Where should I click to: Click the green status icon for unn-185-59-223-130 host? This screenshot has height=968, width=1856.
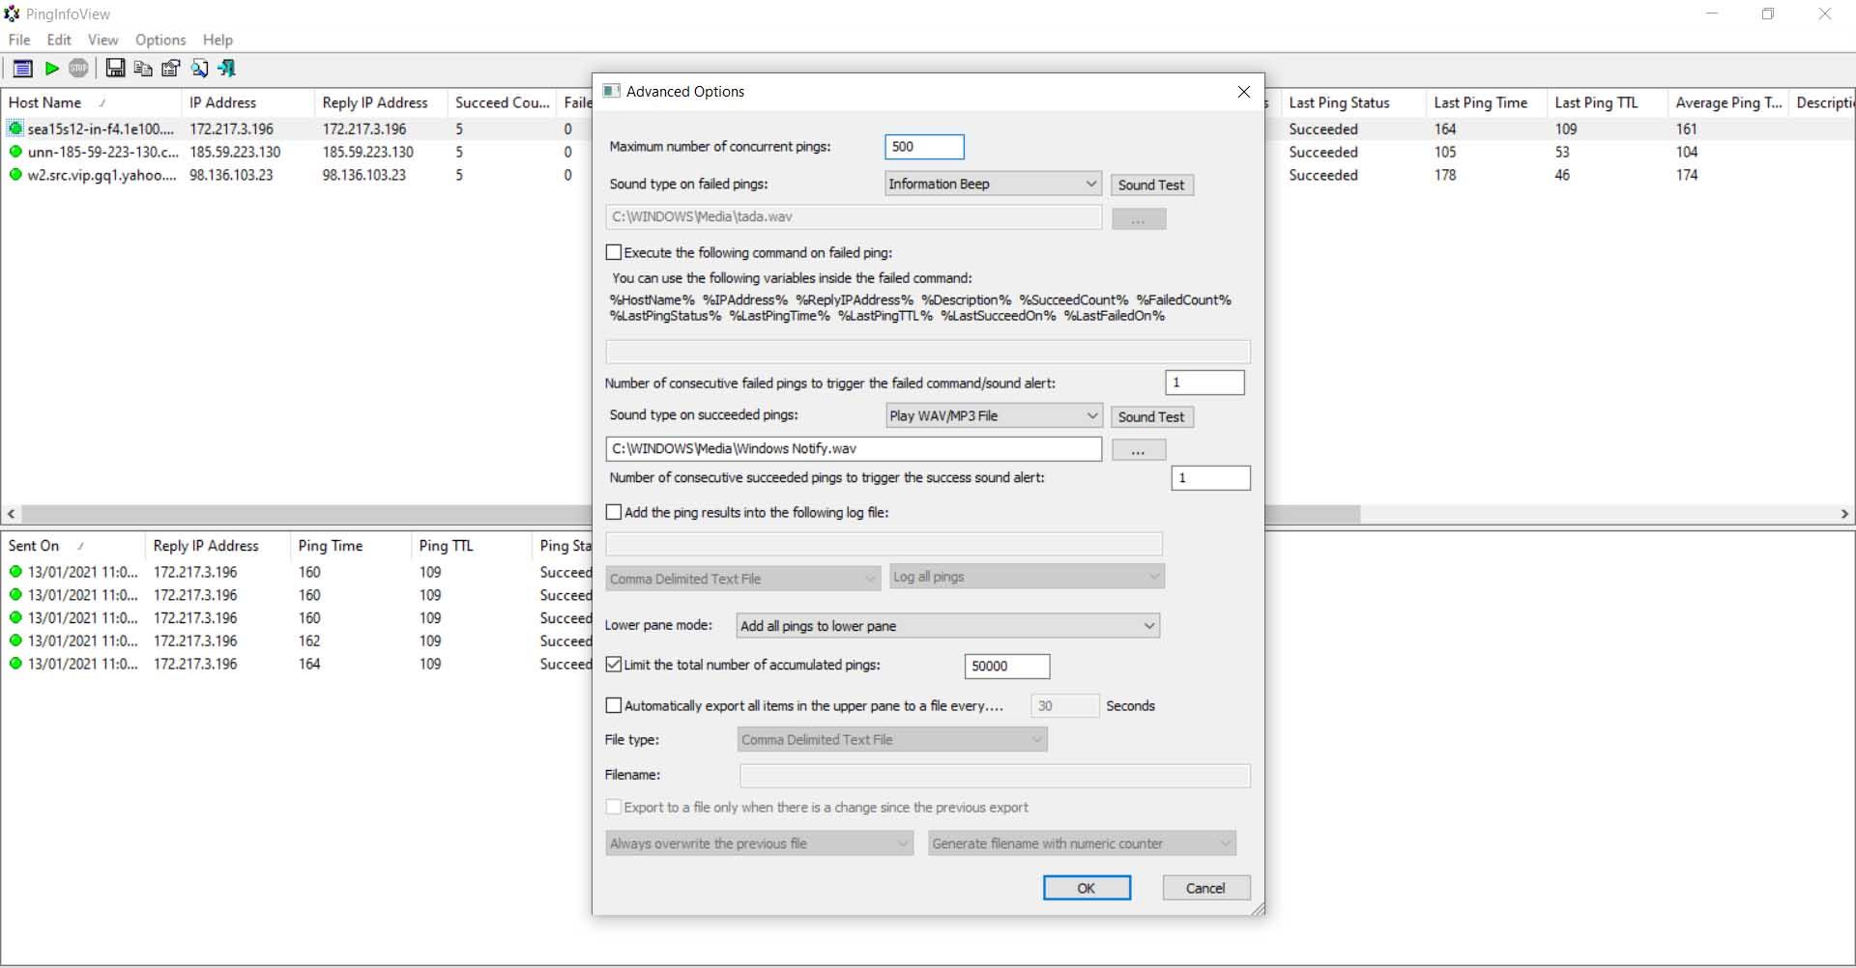click(15, 152)
